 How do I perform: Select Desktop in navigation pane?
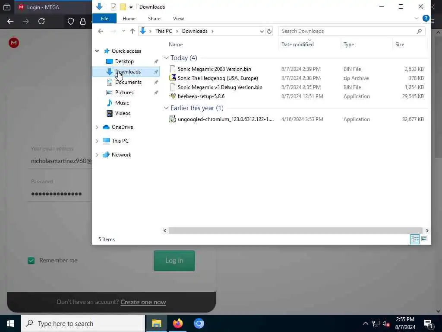pos(124,61)
